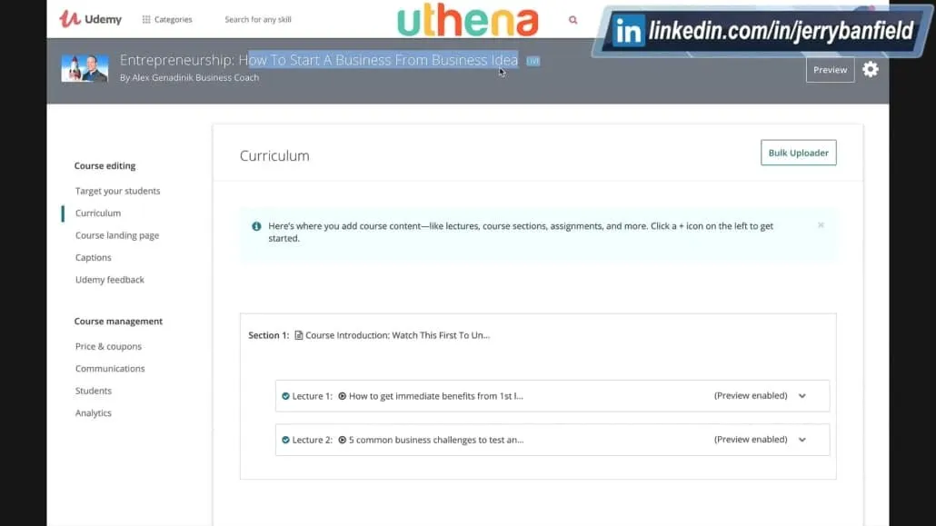This screenshot has height=526, width=936.
Task: Click Lecture 1 green check icon
Action: (x=285, y=396)
